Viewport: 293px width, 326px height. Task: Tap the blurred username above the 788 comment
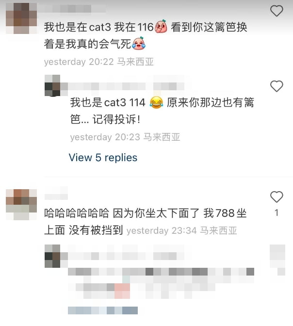(56, 194)
